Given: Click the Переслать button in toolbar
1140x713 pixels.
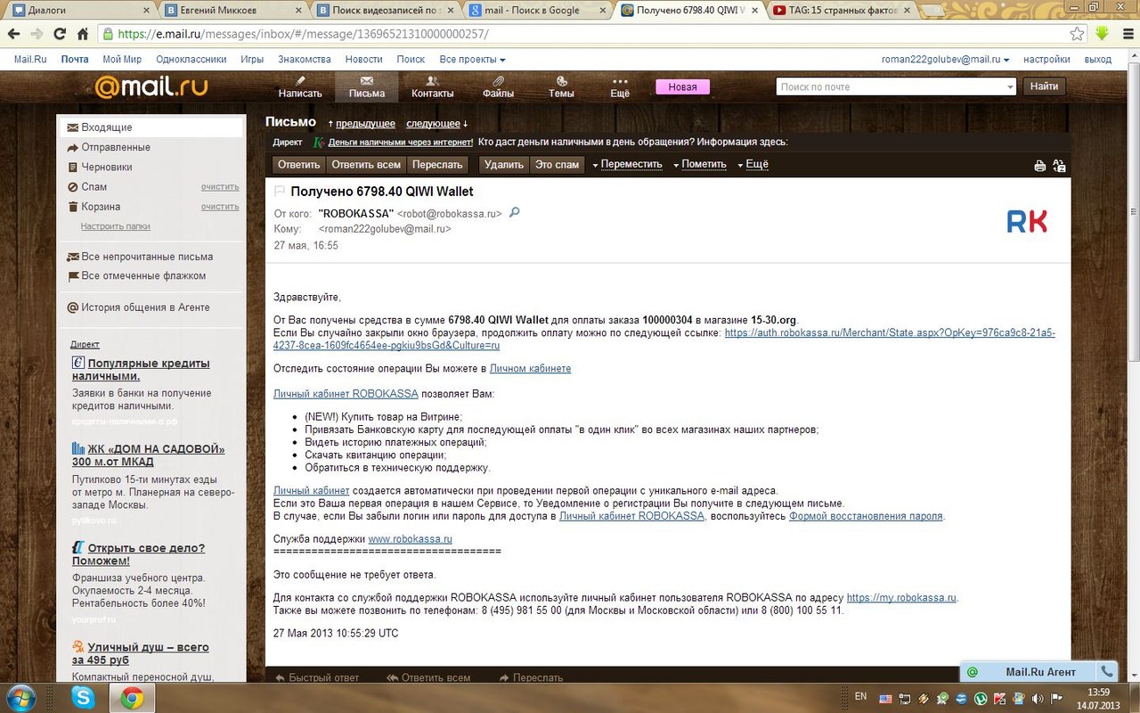Looking at the screenshot, I should pos(437,165).
